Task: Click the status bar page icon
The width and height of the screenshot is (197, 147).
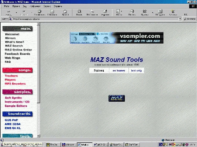Action: 2,140
